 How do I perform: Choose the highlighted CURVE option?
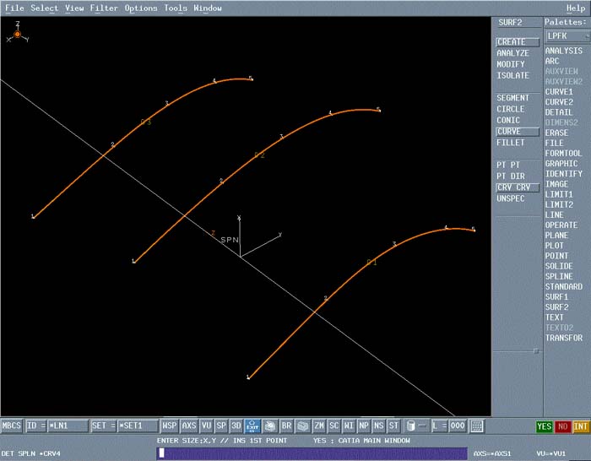pyautogui.click(x=517, y=132)
